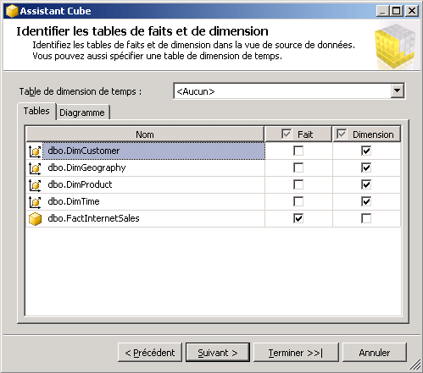Toggle the Dimension column header checkbox
This screenshot has height=373, width=423.
pos(342,134)
